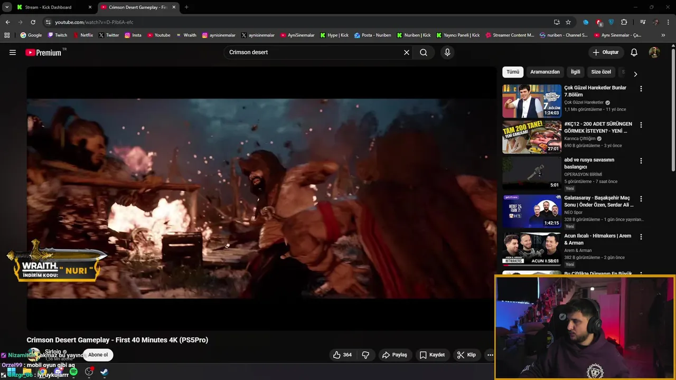The width and height of the screenshot is (676, 380).
Task: Open the Chrome extensions puzzle icon
Action: [624, 22]
